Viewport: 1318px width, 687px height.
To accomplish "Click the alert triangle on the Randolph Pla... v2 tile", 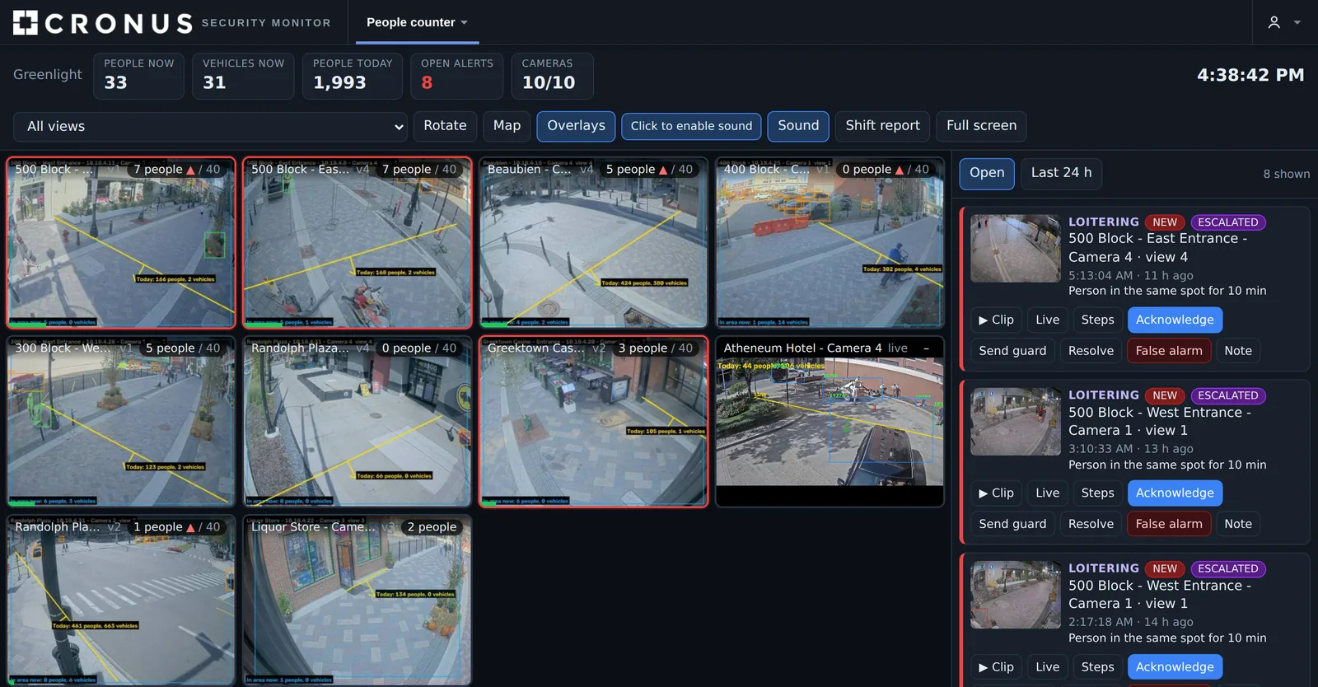I will (190, 527).
